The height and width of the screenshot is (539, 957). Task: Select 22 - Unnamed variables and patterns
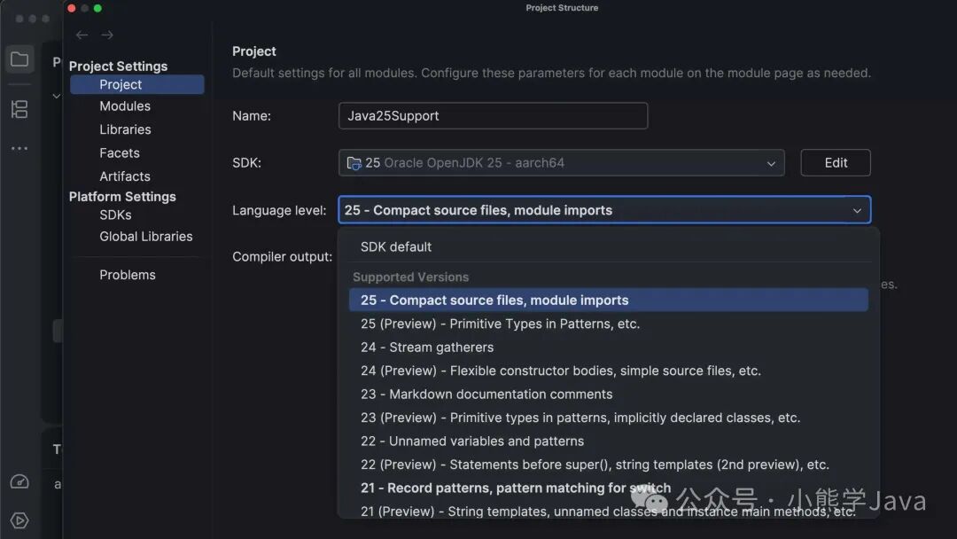tap(472, 441)
